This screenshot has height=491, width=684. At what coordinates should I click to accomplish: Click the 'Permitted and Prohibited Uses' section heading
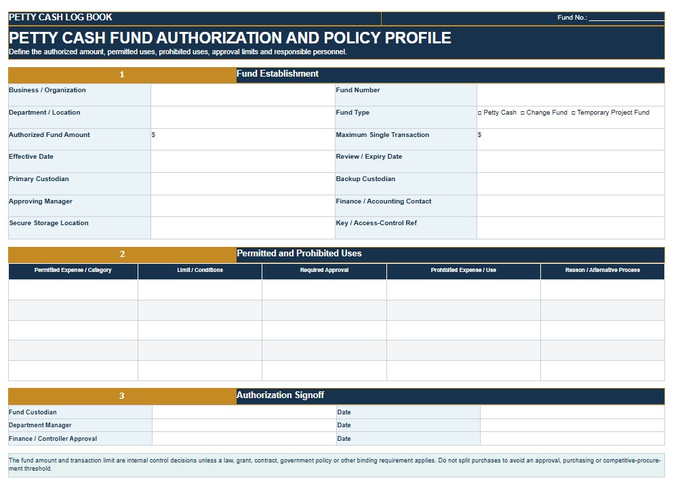pos(299,254)
